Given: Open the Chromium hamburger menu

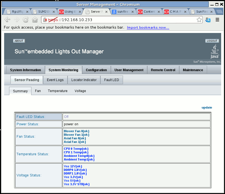Looking at the screenshot, I should pos(217,20).
